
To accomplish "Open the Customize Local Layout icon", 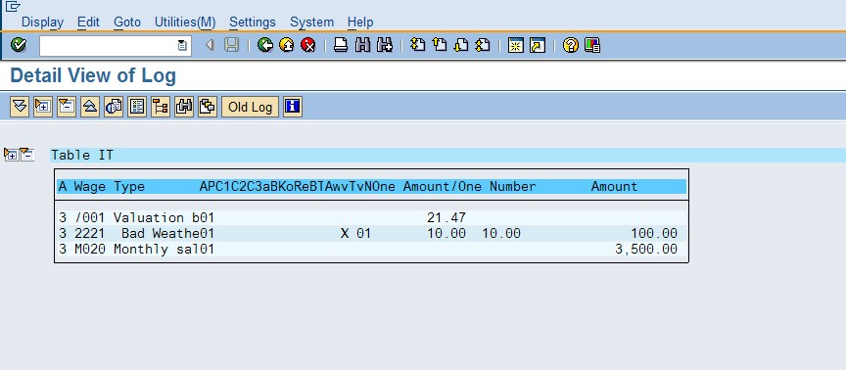I will pyautogui.click(x=592, y=45).
